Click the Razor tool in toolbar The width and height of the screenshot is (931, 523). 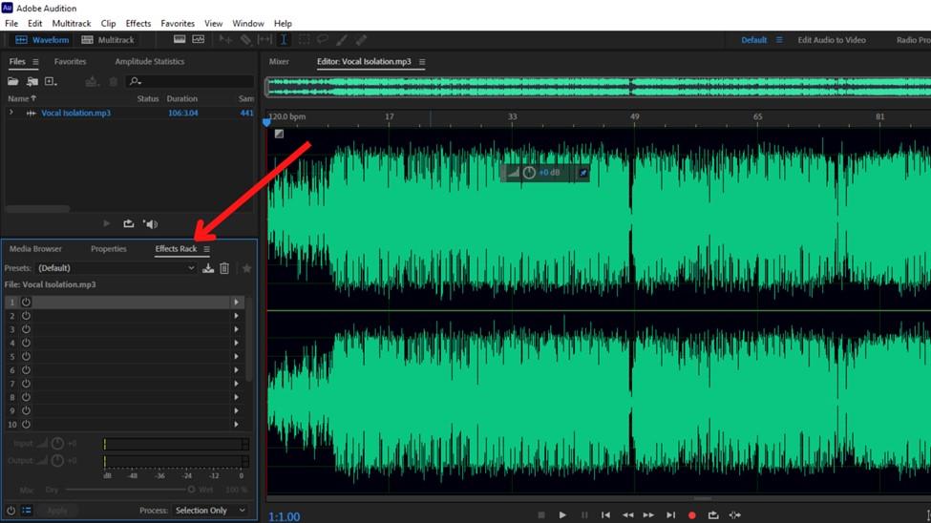pos(245,40)
